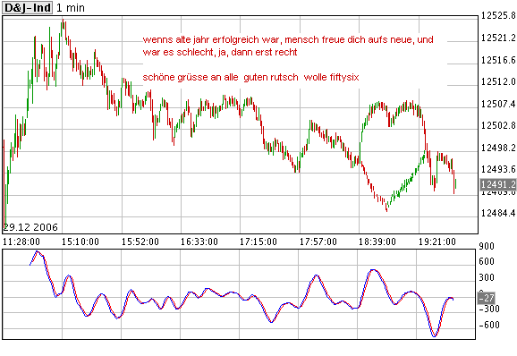Click the 900 oscillator axis label

(x=487, y=246)
